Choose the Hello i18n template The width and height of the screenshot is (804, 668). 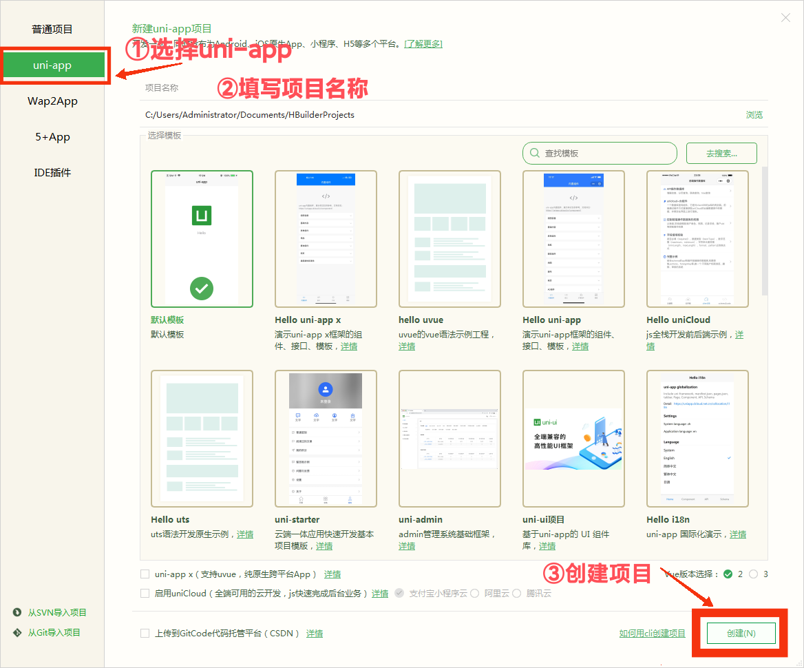[x=697, y=438]
